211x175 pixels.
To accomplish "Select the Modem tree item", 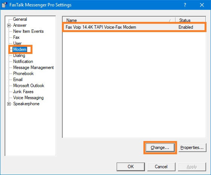I will pyautogui.click(x=20, y=49).
